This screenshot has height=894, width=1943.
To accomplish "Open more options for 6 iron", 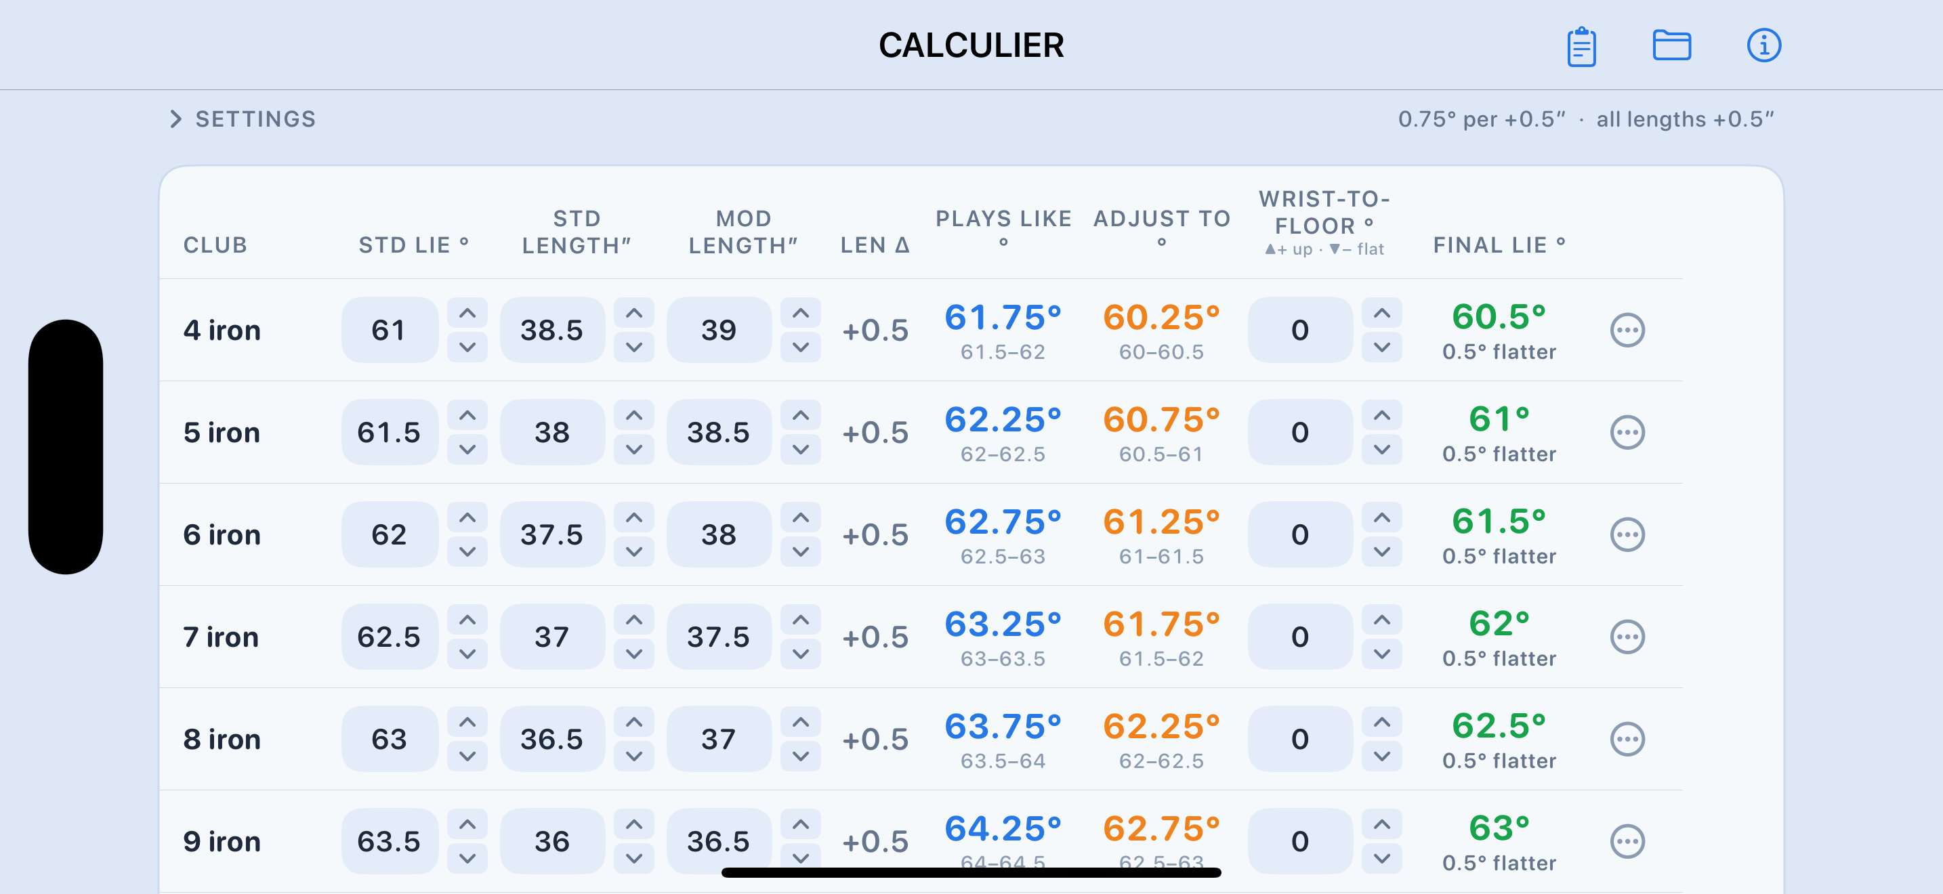I will tap(1627, 534).
